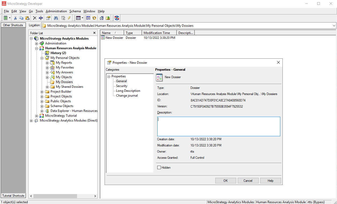
Task: Click the History folder icon in tree
Action: point(47,53)
